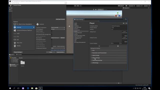Switch to the Project tab
Viewport: 160px width, 90px height.
tap(12, 54)
